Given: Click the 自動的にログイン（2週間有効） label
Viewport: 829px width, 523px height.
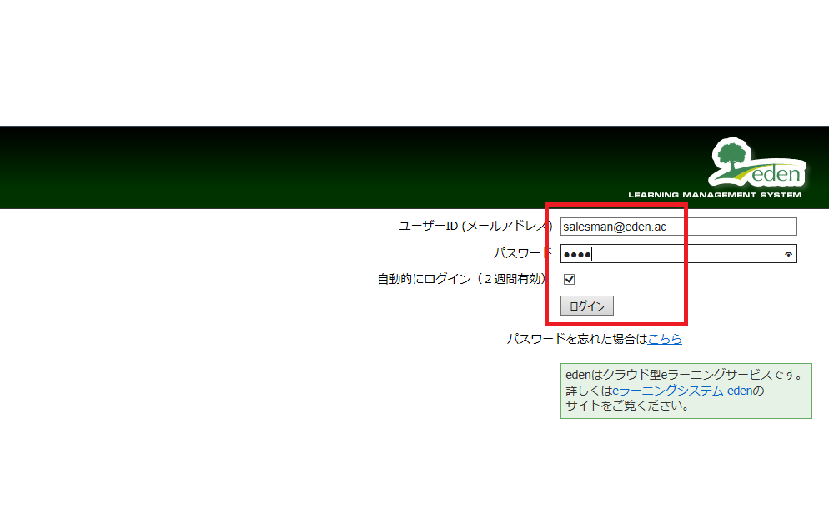Looking at the screenshot, I should (461, 279).
